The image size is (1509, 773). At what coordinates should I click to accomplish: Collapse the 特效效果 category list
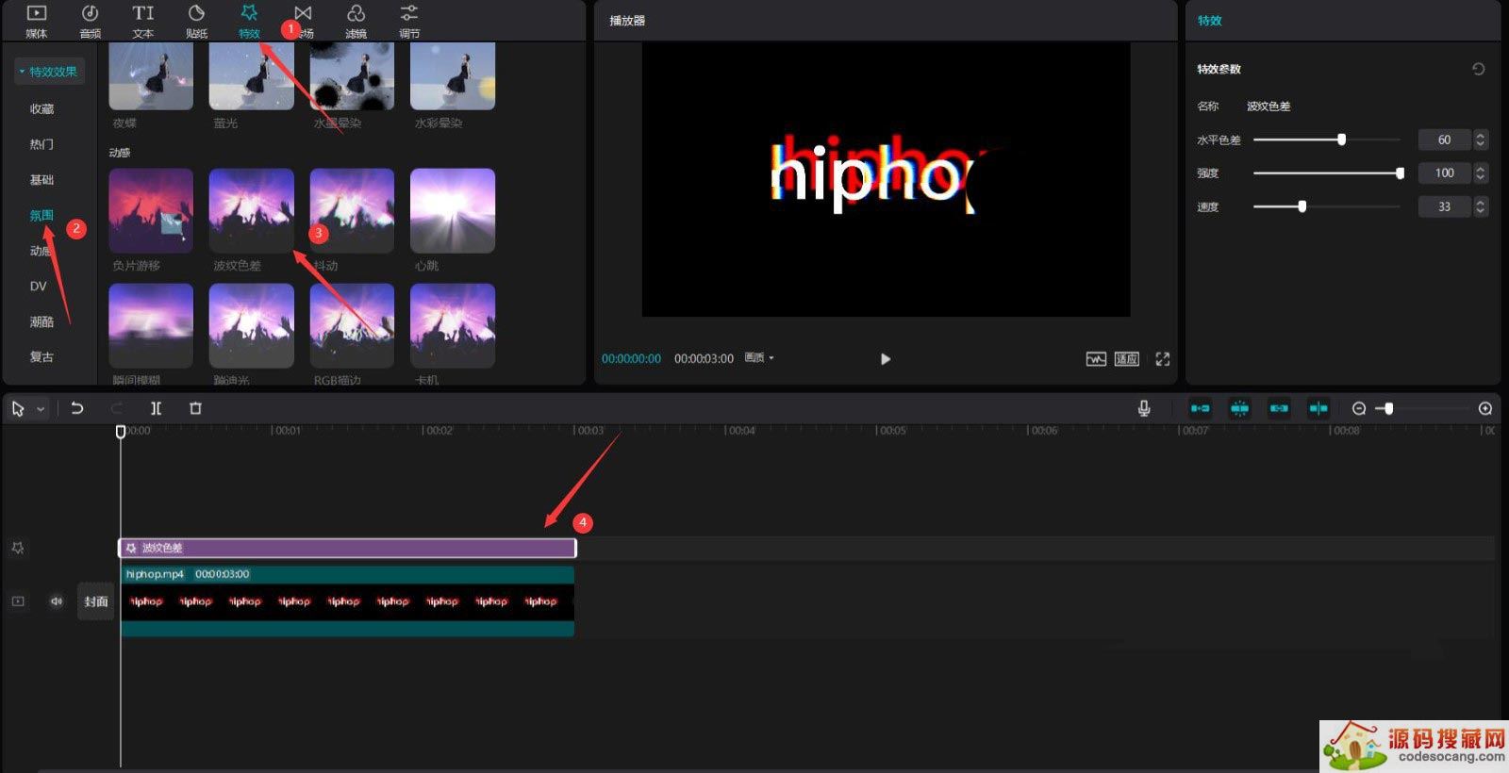point(22,72)
